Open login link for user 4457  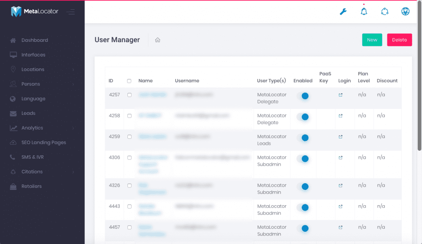(x=341, y=227)
